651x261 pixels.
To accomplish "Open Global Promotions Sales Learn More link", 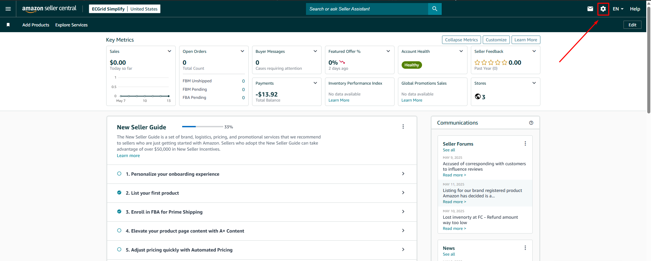I will point(412,100).
